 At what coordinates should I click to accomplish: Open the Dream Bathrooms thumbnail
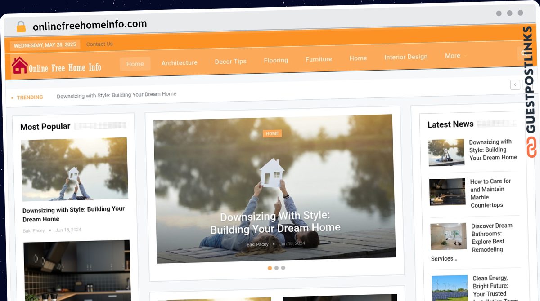coord(449,236)
